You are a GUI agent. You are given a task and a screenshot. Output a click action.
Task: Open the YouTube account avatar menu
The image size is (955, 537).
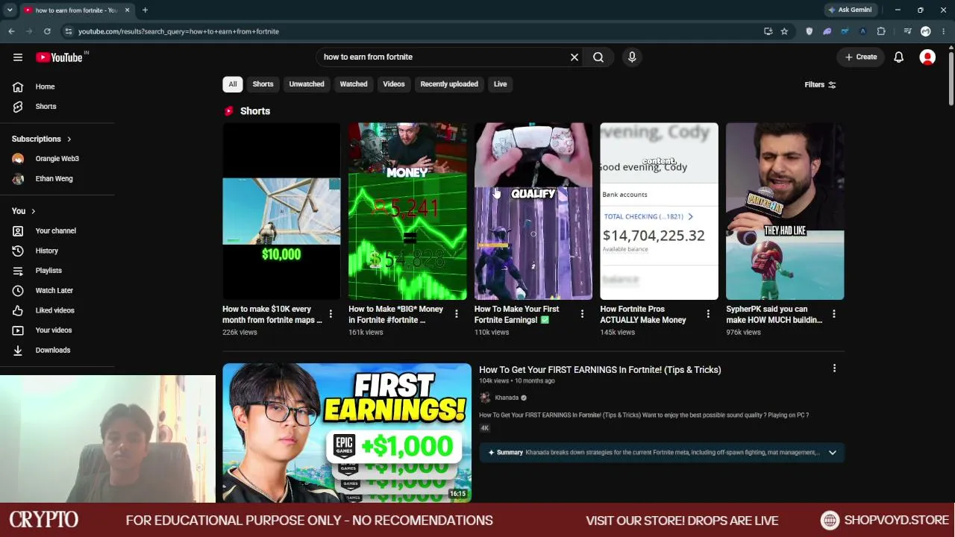tap(927, 57)
